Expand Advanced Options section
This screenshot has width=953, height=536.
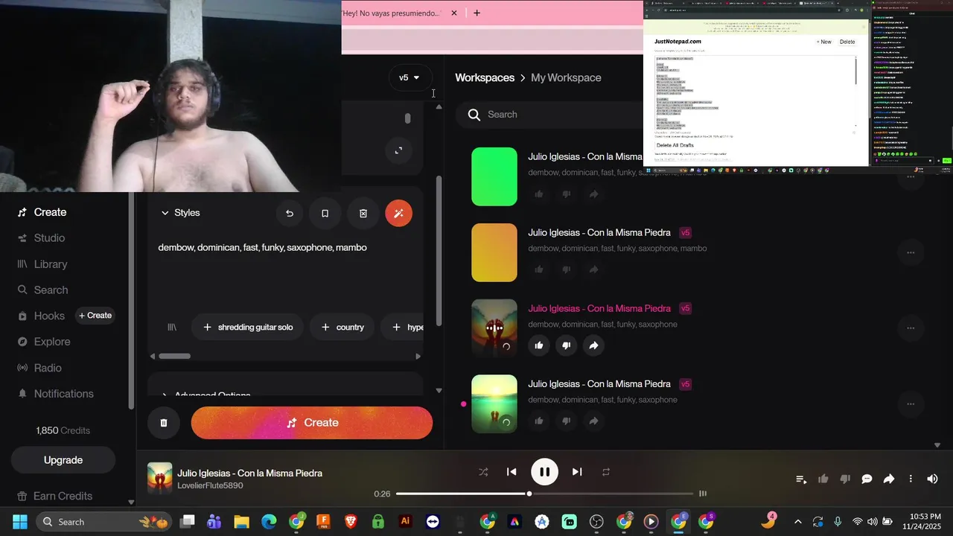[206, 394]
